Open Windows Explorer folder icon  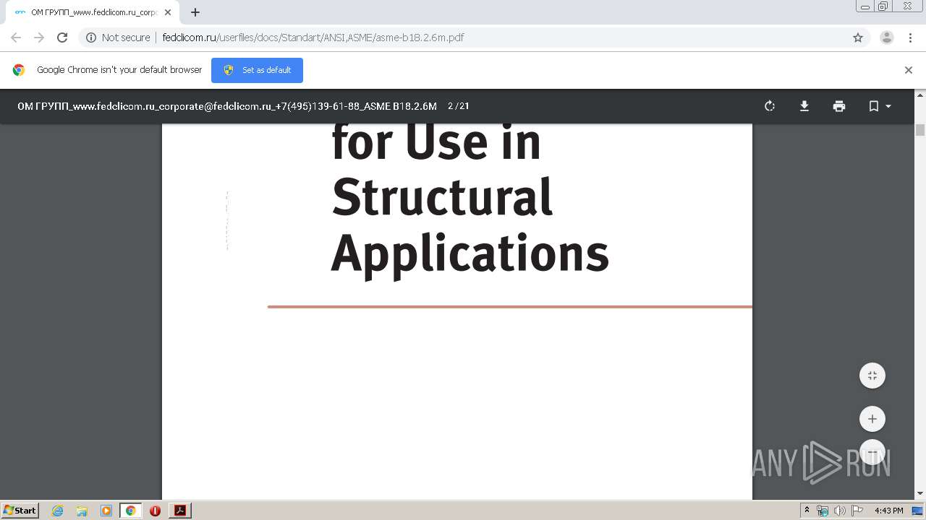(x=82, y=511)
